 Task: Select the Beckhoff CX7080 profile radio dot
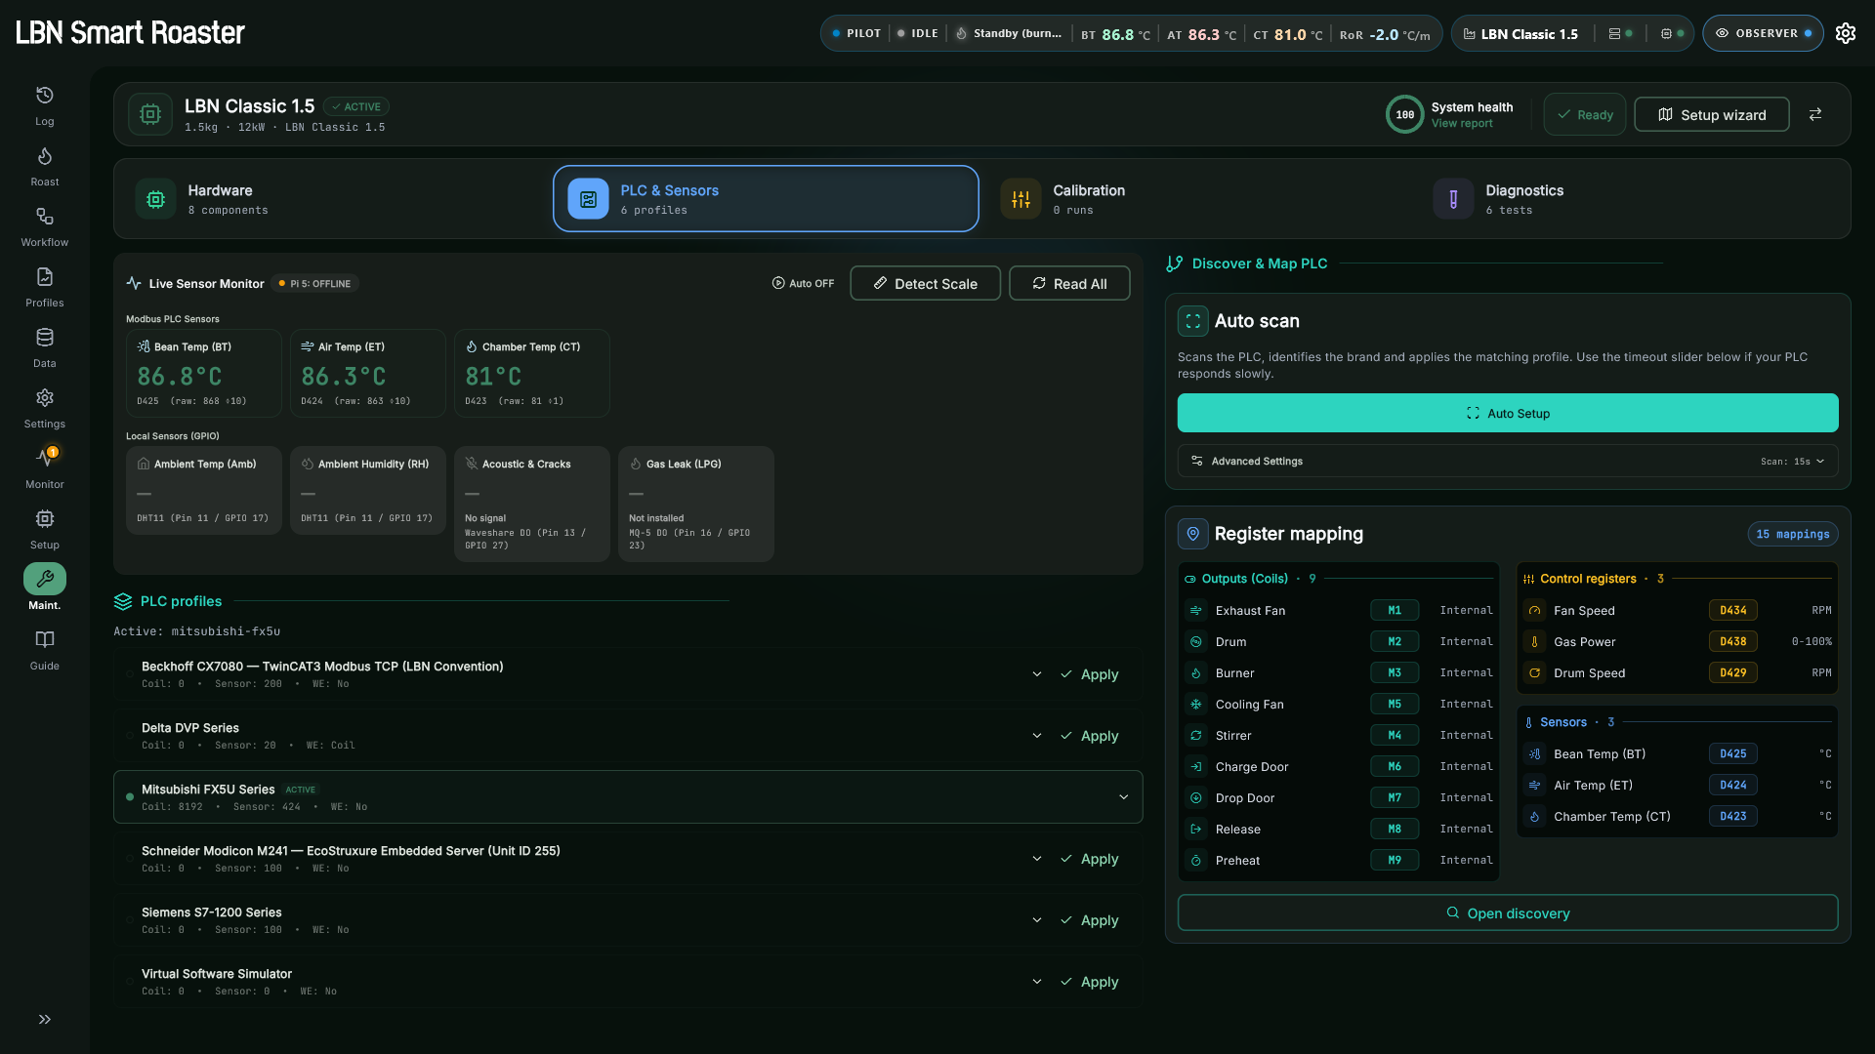(x=130, y=674)
